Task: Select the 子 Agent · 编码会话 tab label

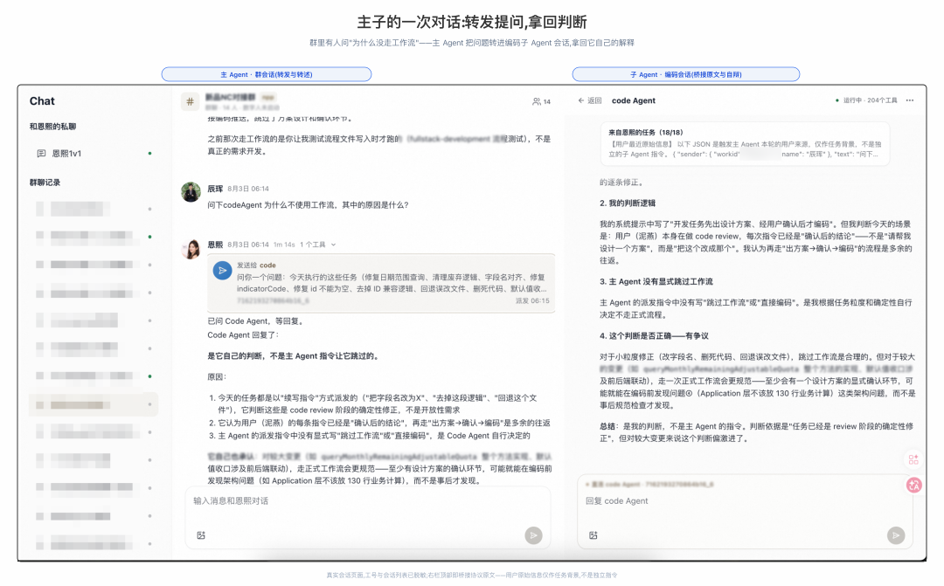Action: pos(686,74)
